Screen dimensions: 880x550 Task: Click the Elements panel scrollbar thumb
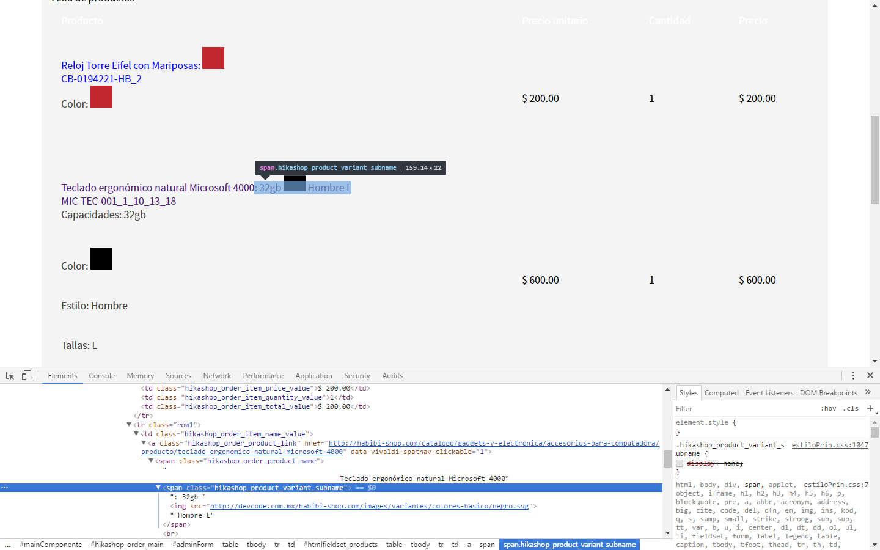667,458
